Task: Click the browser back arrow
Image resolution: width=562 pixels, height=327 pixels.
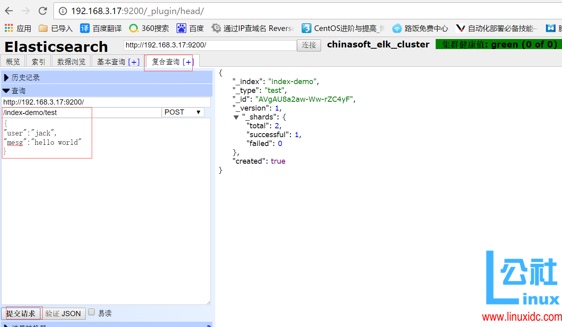Action: tap(8, 11)
